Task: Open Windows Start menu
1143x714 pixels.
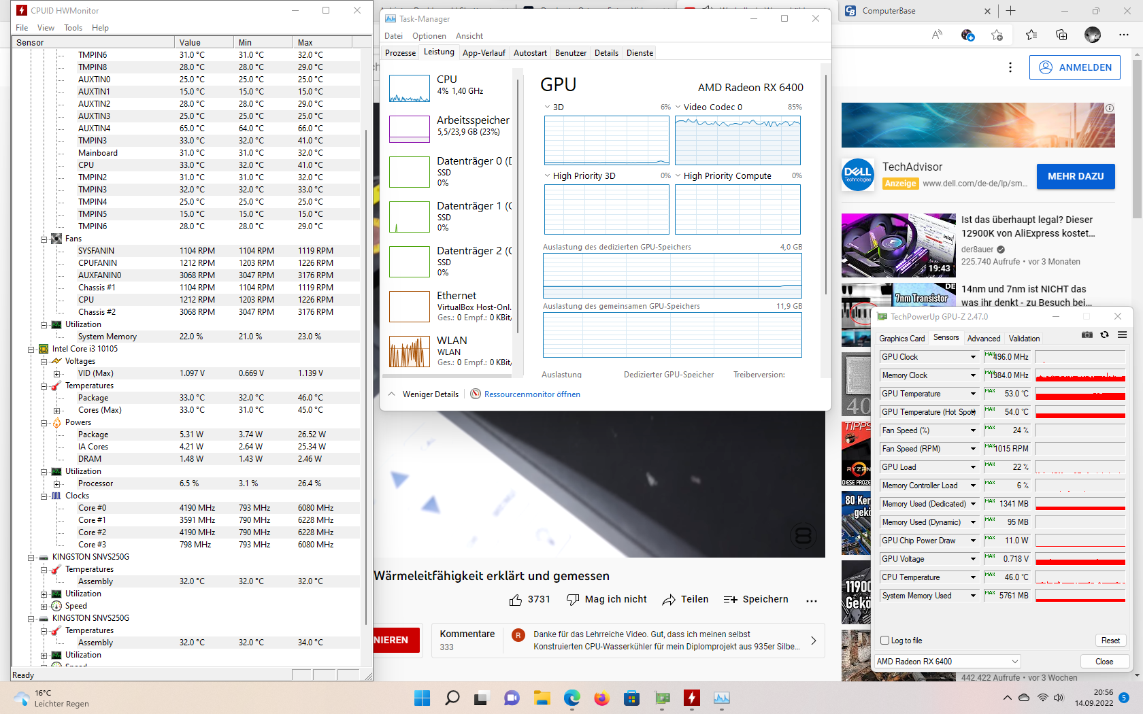Action: click(422, 698)
